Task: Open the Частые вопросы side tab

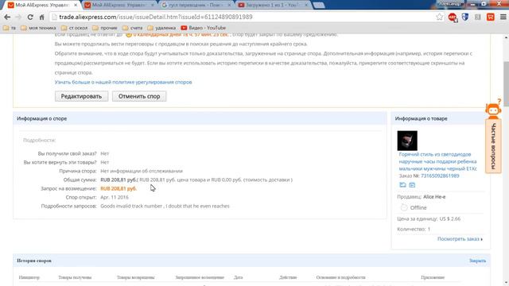Action: (x=493, y=146)
